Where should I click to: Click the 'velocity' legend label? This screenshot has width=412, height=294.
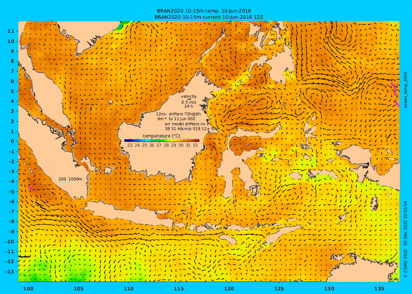(x=189, y=97)
